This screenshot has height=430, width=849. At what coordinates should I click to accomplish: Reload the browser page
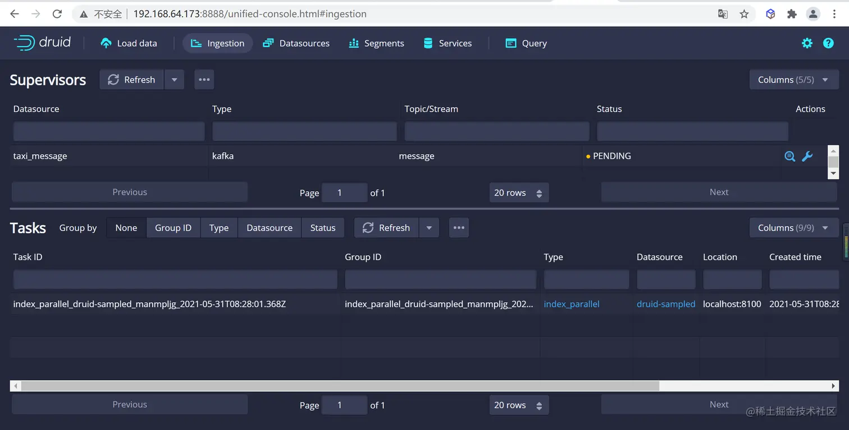point(57,14)
